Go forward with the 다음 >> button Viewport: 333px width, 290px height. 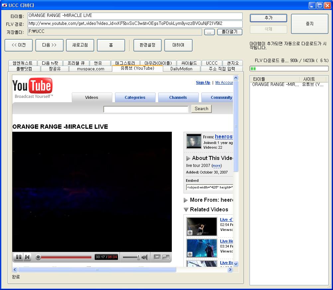(x=50, y=45)
